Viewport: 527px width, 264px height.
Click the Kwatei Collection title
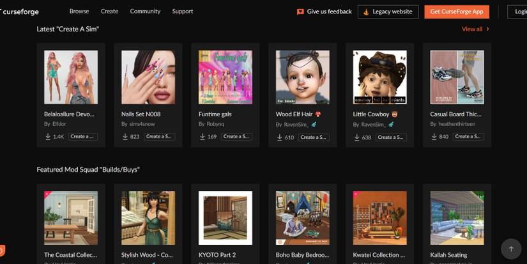pyautogui.click(x=379, y=255)
